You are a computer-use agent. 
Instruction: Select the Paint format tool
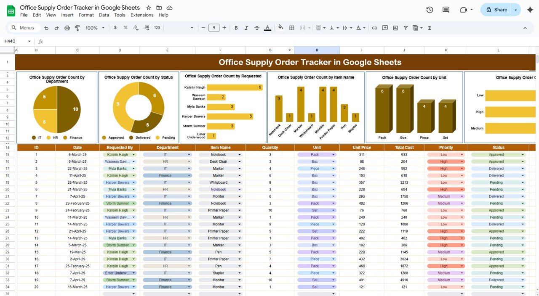click(x=77, y=28)
